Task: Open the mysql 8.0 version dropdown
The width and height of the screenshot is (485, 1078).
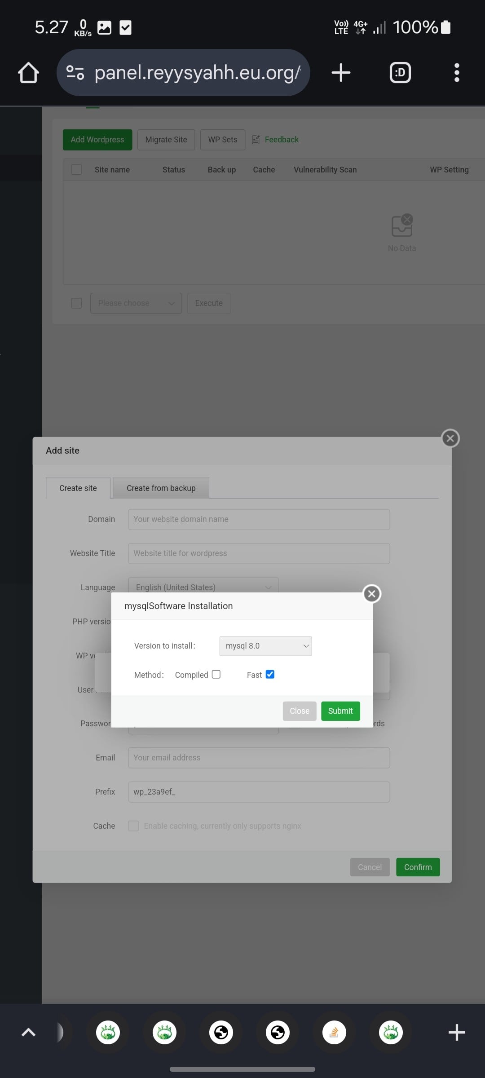Action: tap(265, 646)
